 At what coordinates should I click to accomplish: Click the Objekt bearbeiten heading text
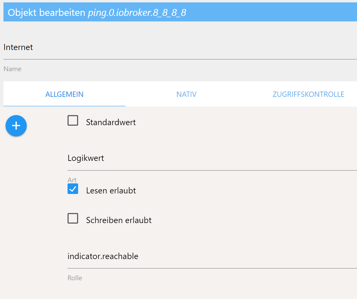(46, 12)
